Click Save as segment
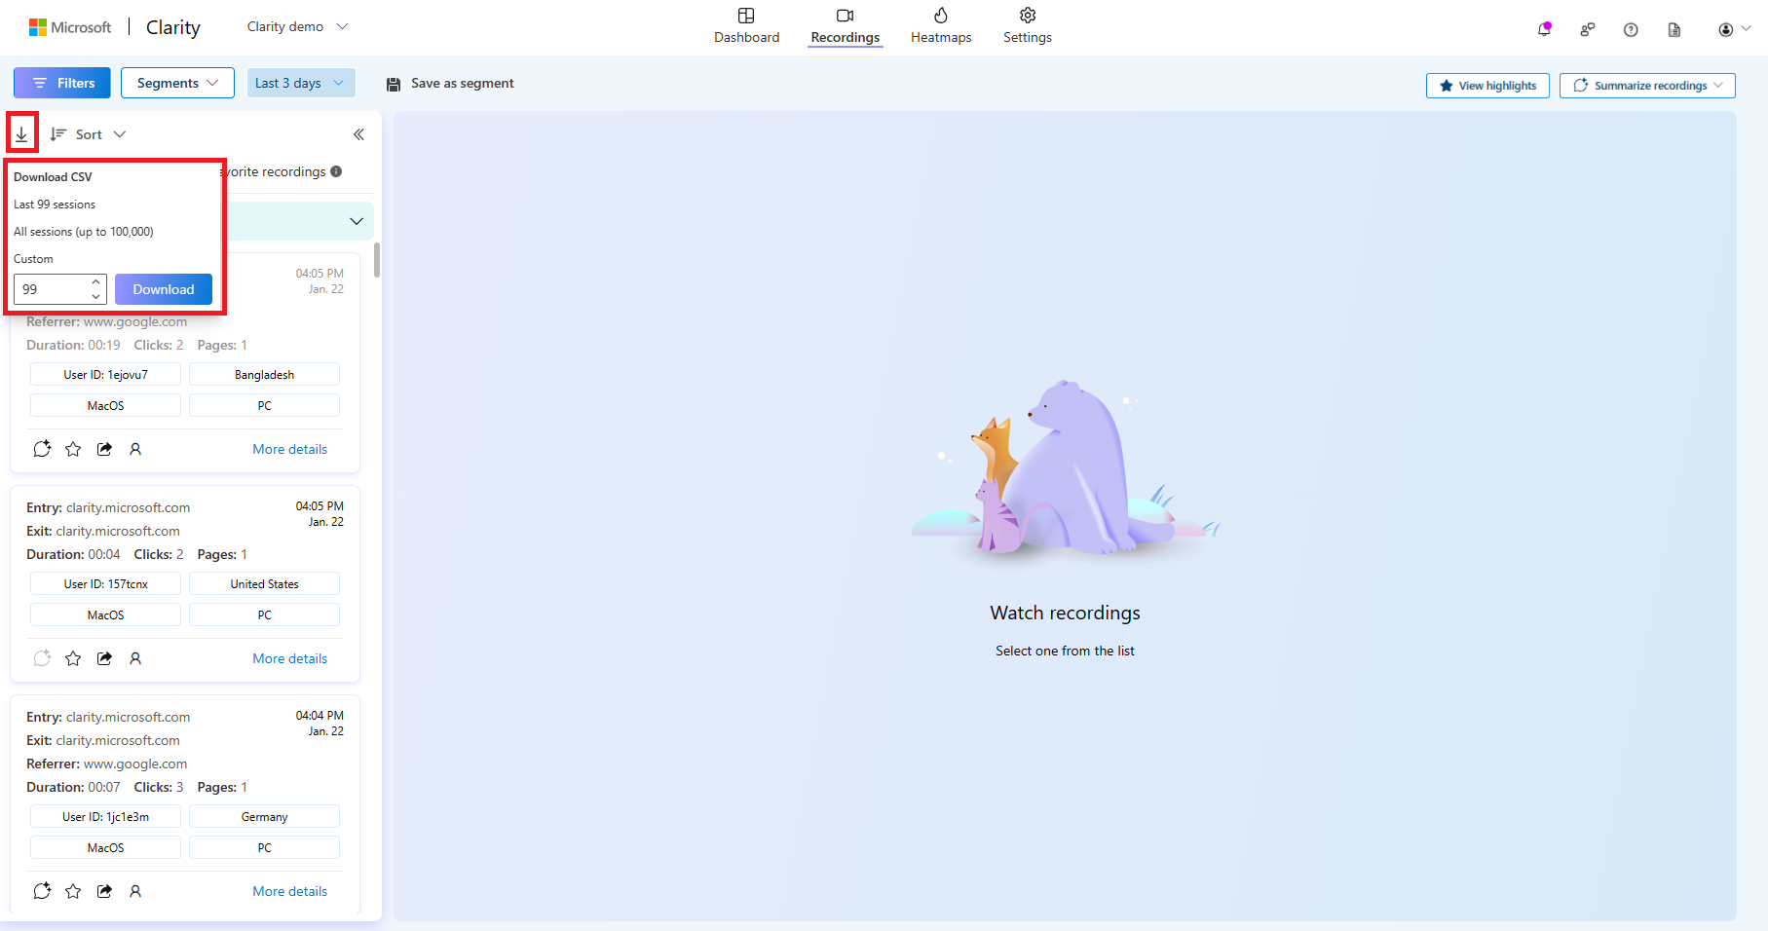The width and height of the screenshot is (1768, 931). tap(450, 84)
